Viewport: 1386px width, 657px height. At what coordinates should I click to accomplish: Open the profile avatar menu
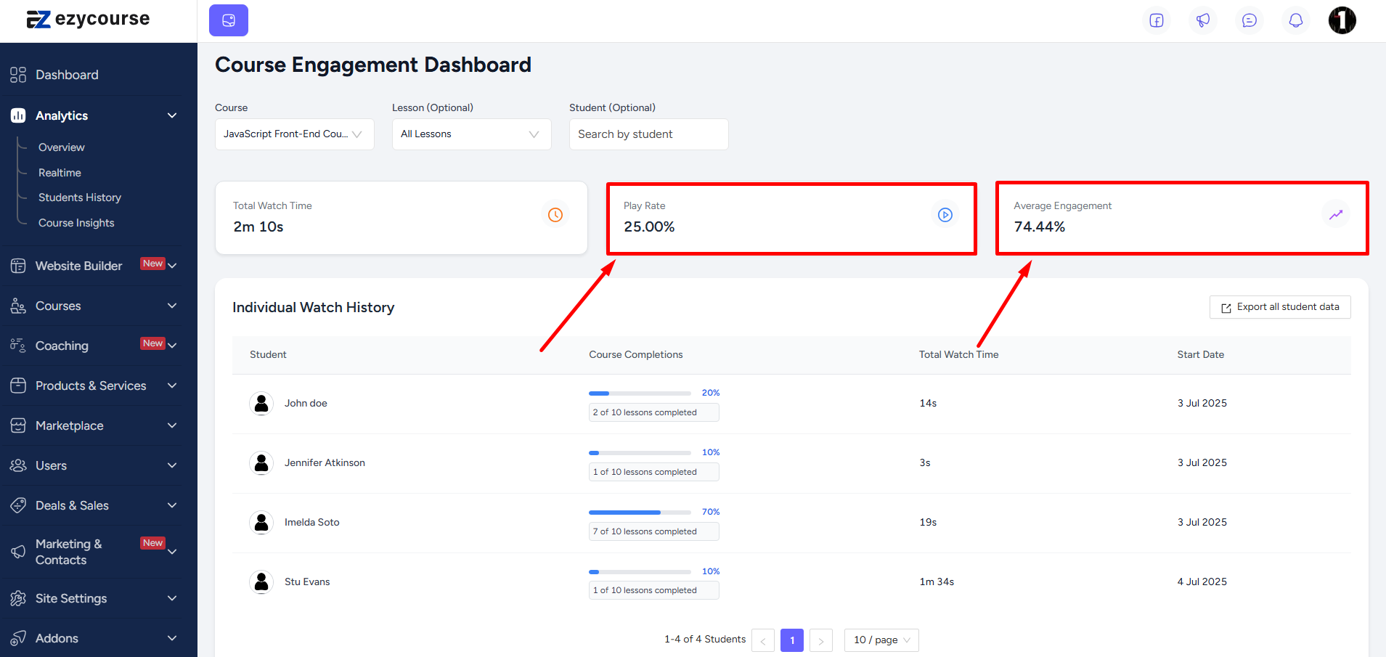click(x=1342, y=20)
